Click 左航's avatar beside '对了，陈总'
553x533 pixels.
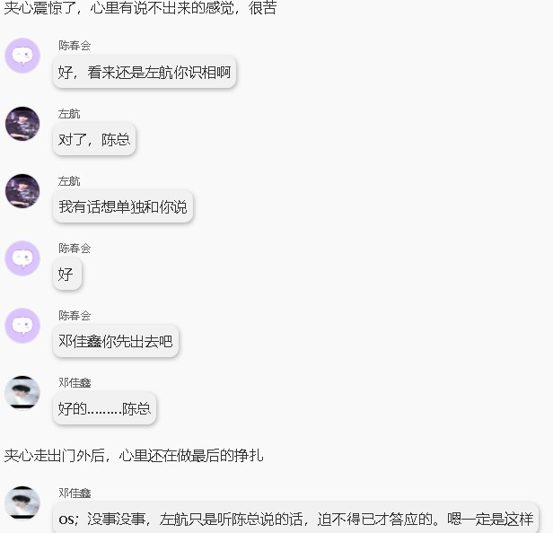pos(22,124)
